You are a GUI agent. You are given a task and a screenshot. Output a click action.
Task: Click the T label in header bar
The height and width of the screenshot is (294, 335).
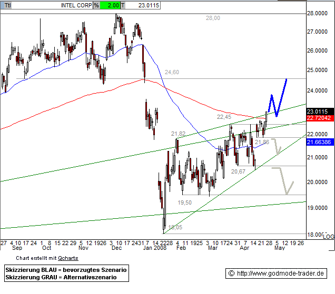[123, 5]
